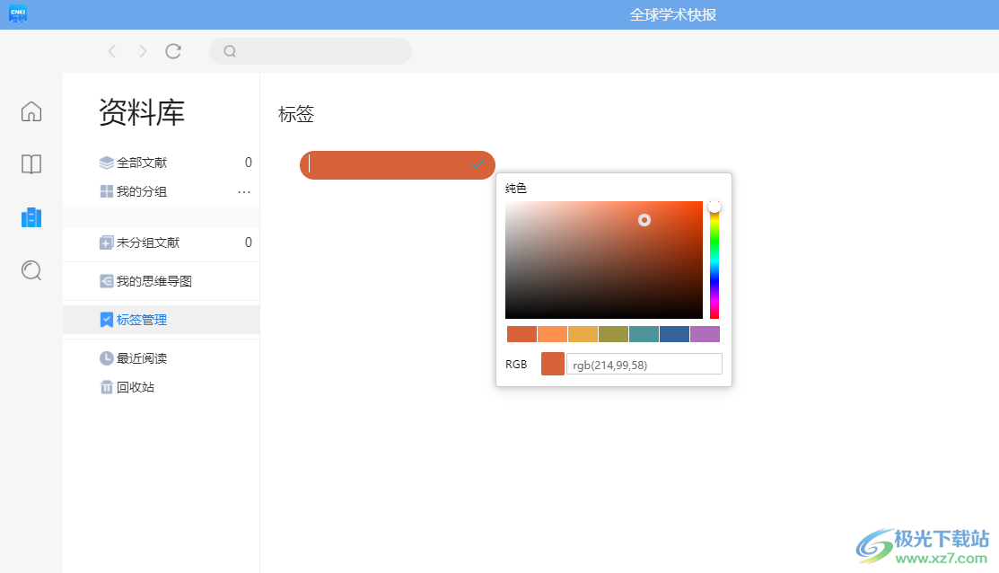
Task: Select the library icon in the left sidebar
Action: (x=31, y=217)
